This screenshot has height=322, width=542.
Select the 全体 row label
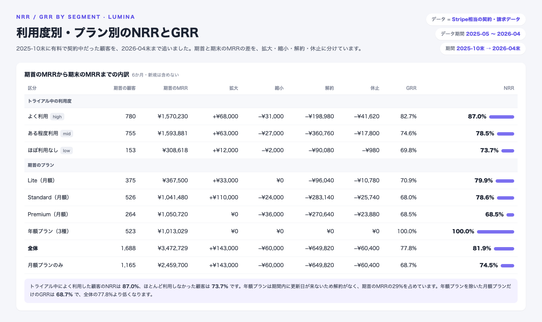click(33, 248)
